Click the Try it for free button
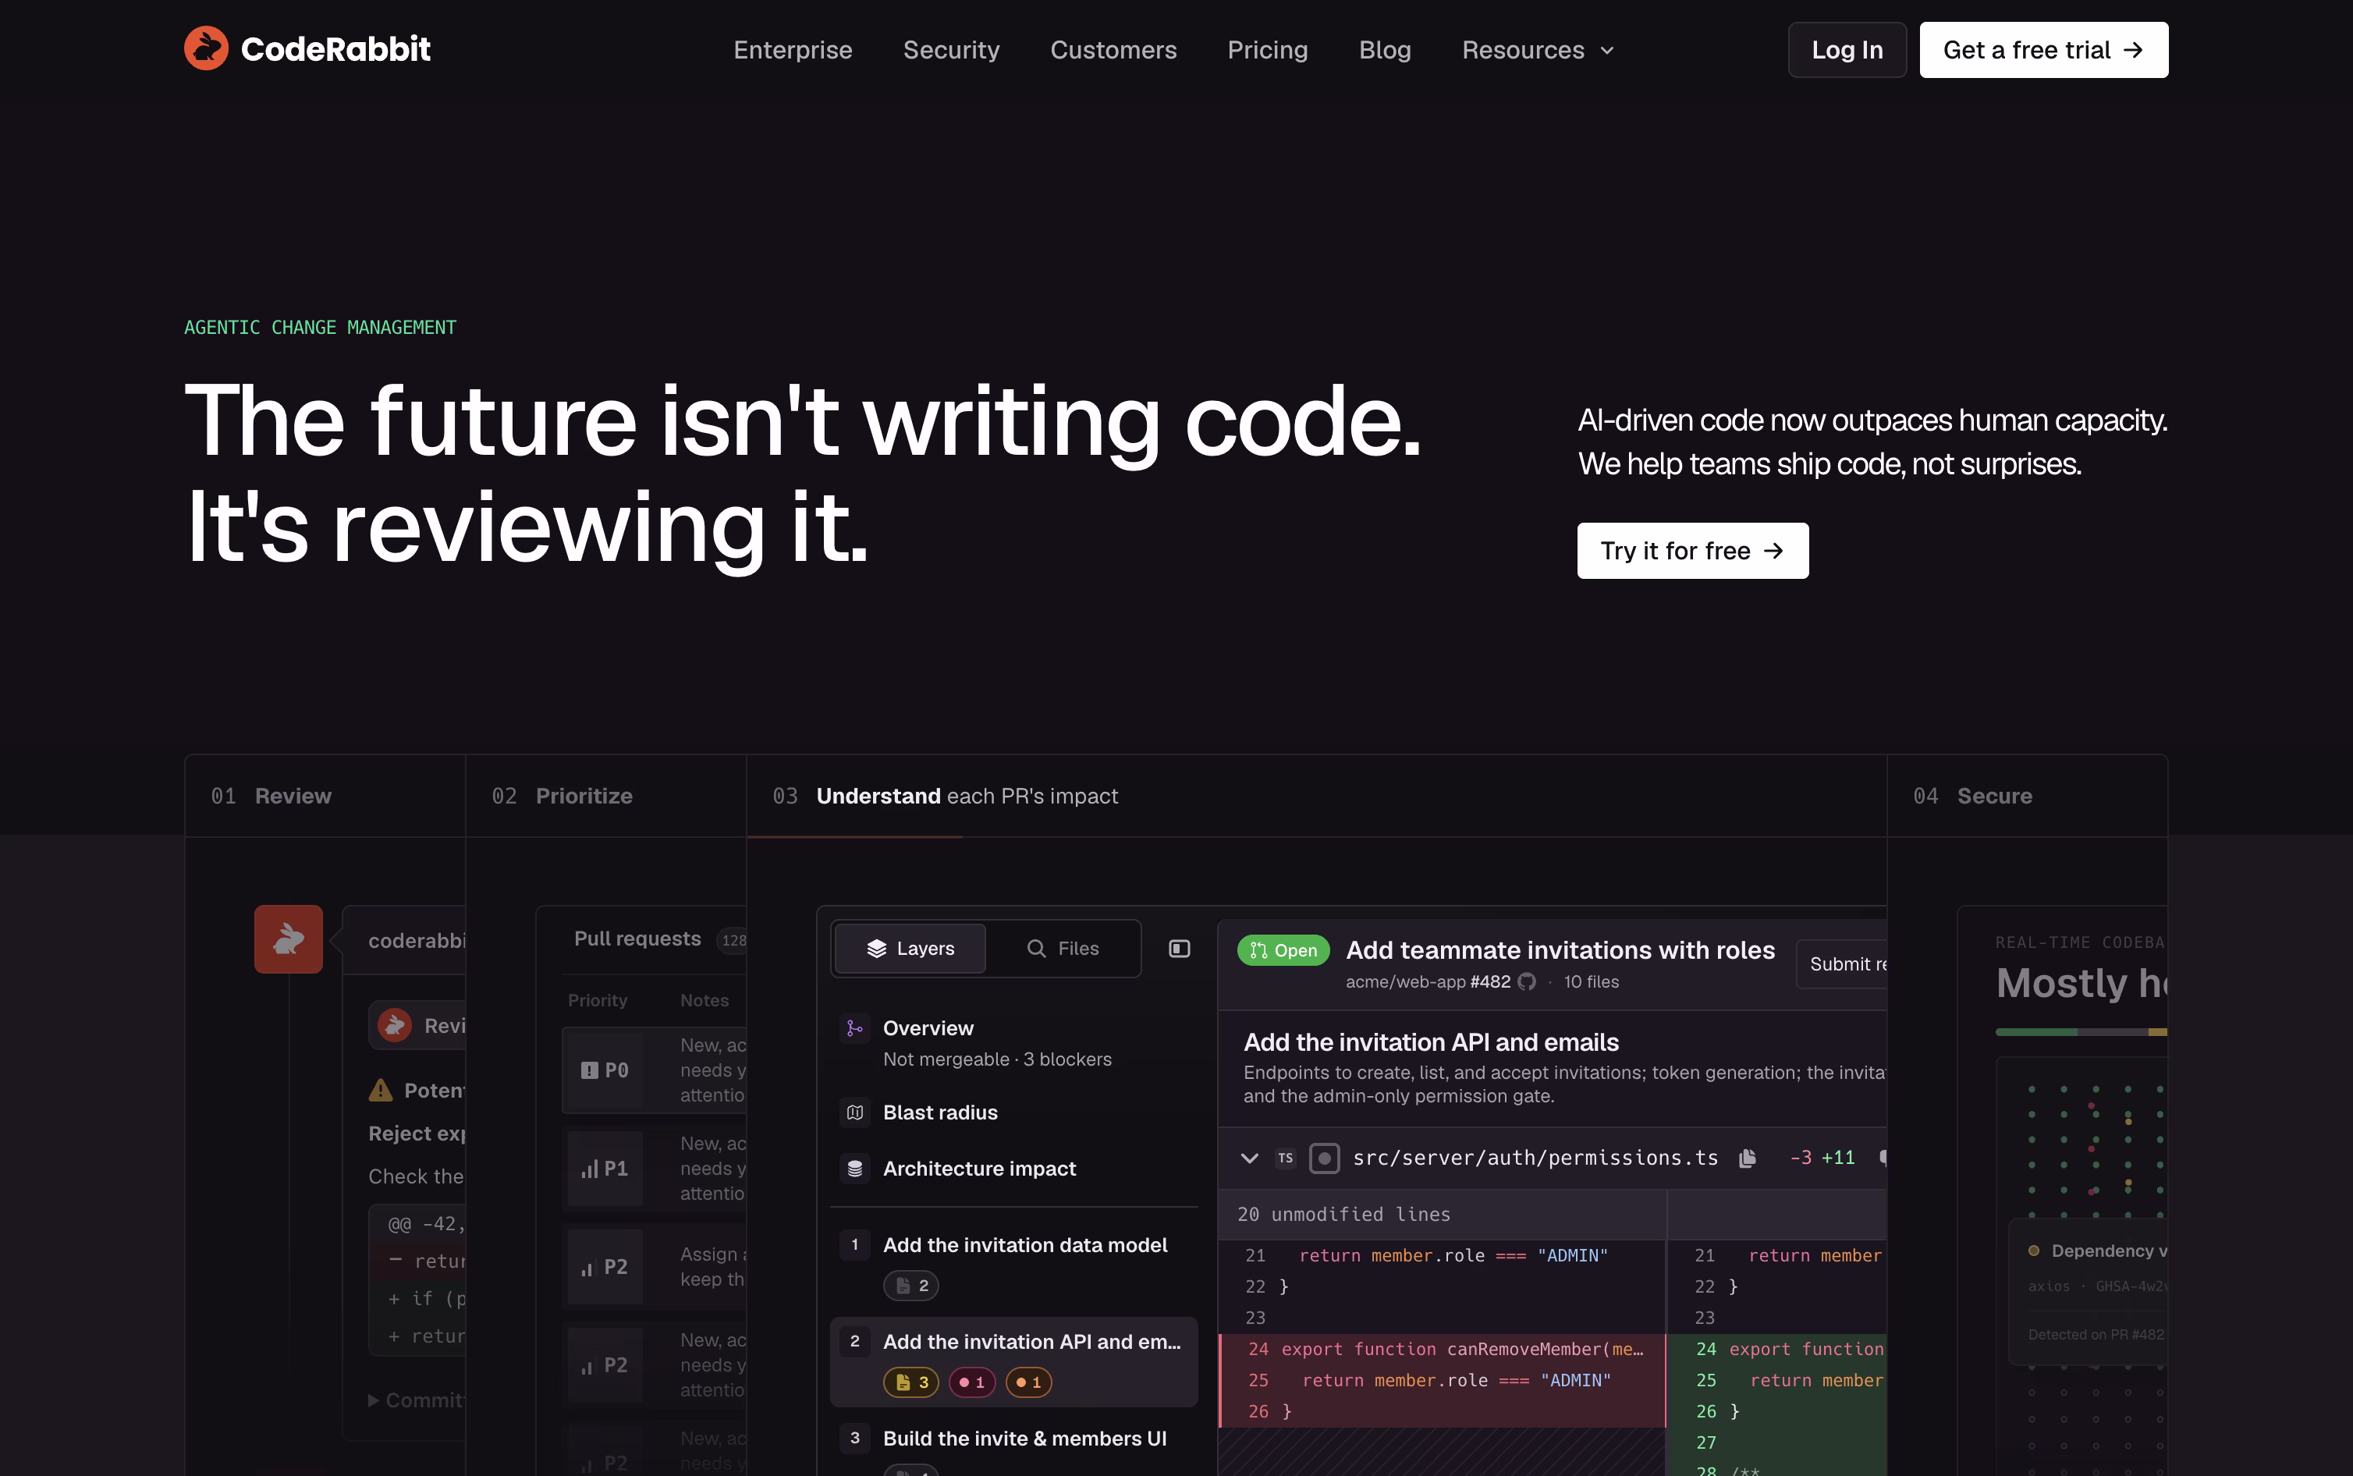Viewport: 2353px width, 1476px height. (1691, 551)
